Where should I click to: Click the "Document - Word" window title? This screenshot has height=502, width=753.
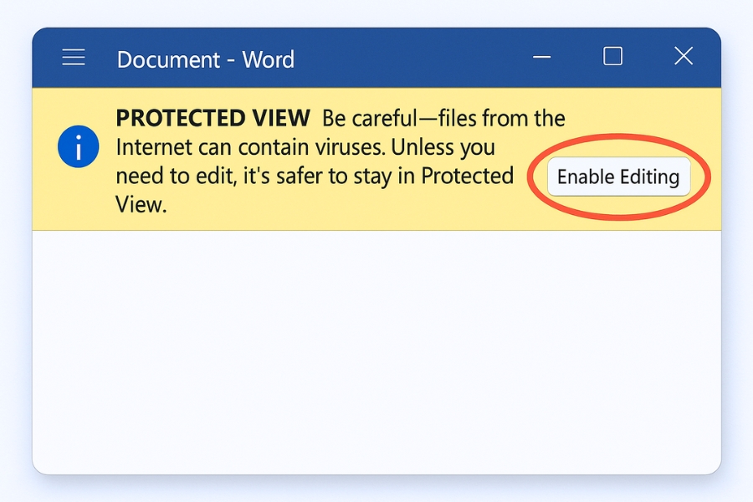[205, 59]
